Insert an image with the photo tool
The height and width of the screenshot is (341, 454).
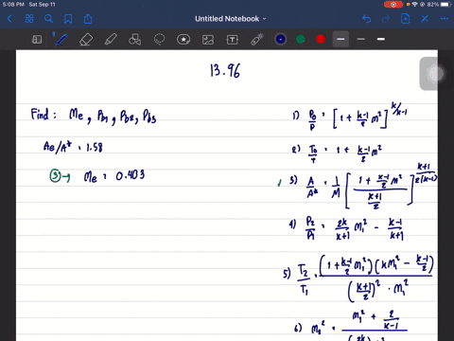[208, 40]
